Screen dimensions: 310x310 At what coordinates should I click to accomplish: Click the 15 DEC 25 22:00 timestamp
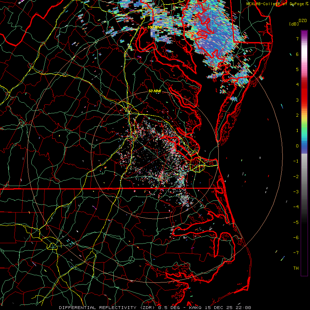click(x=227, y=308)
